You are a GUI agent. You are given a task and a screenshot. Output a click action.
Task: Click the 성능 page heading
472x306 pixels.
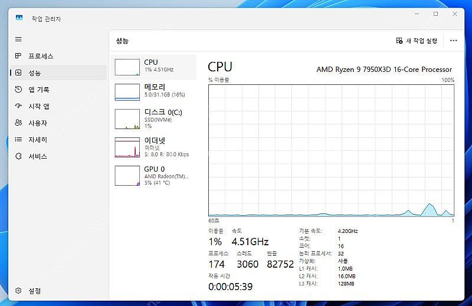pos(122,41)
